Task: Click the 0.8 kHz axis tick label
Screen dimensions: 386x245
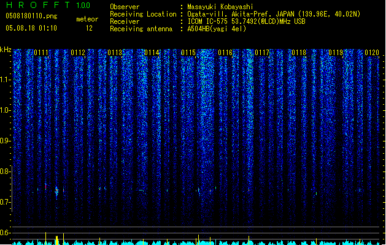Action: pyautogui.click(x=6, y=171)
